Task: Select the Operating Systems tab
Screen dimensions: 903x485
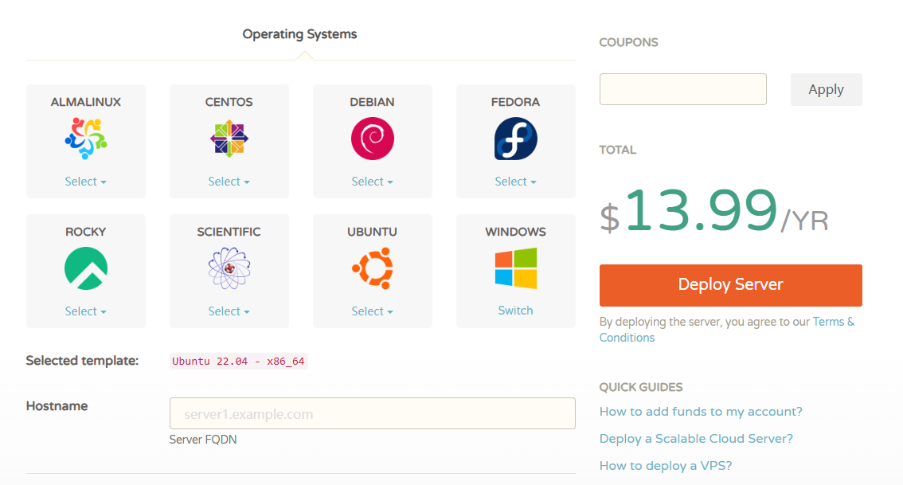Action: point(299,34)
